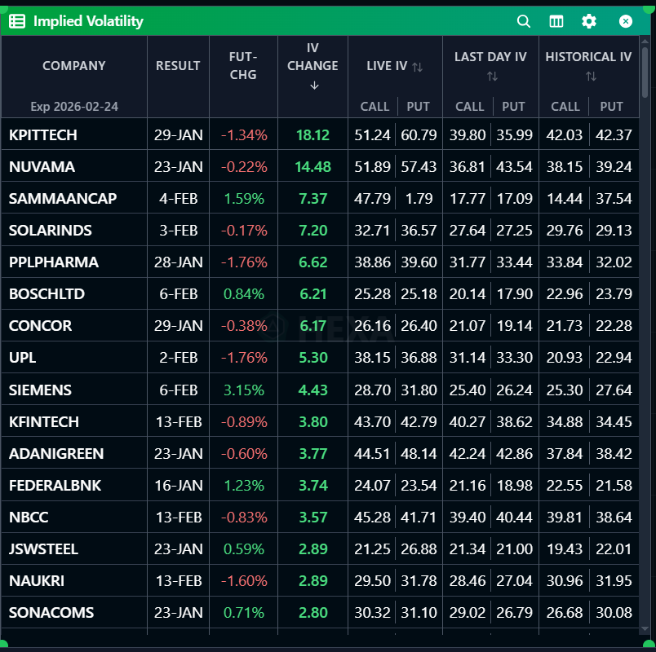Click IV change value 18.12

pos(313,135)
